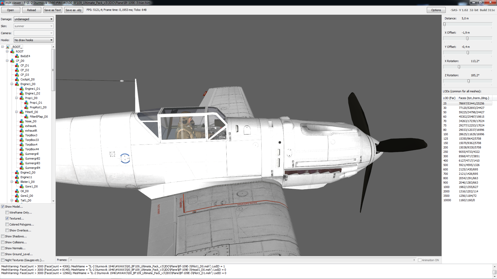
Task: Click the Gore2_D0 mesh icon
Action: tap(17, 196)
